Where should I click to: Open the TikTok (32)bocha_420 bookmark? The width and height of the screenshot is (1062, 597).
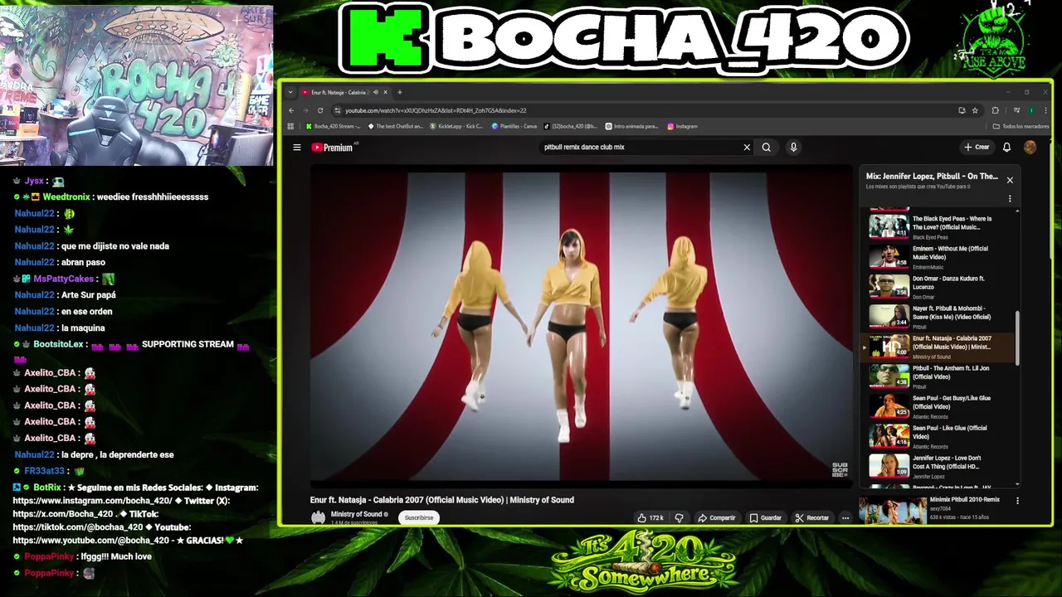571,127
